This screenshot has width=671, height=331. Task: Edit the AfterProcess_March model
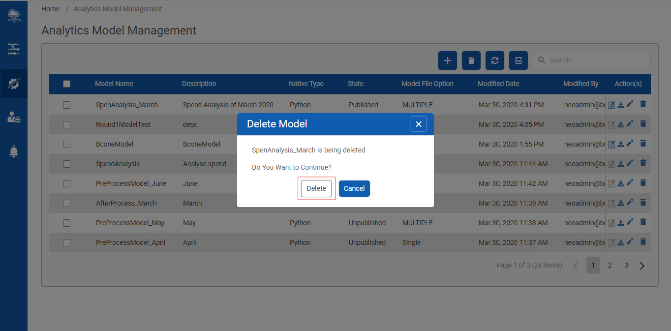[x=630, y=202]
